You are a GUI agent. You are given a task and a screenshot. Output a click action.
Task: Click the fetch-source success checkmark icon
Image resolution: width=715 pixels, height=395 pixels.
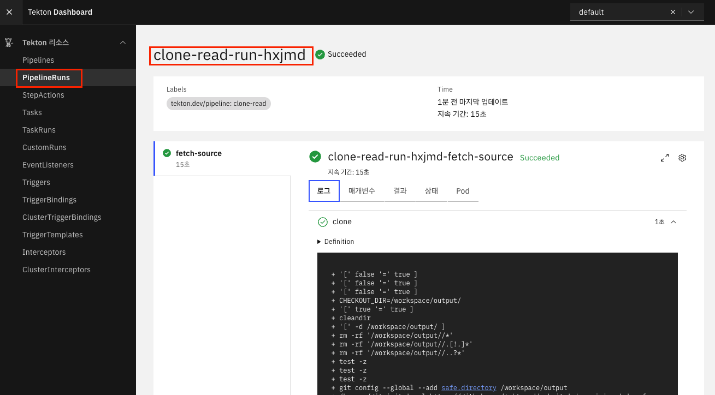167,153
